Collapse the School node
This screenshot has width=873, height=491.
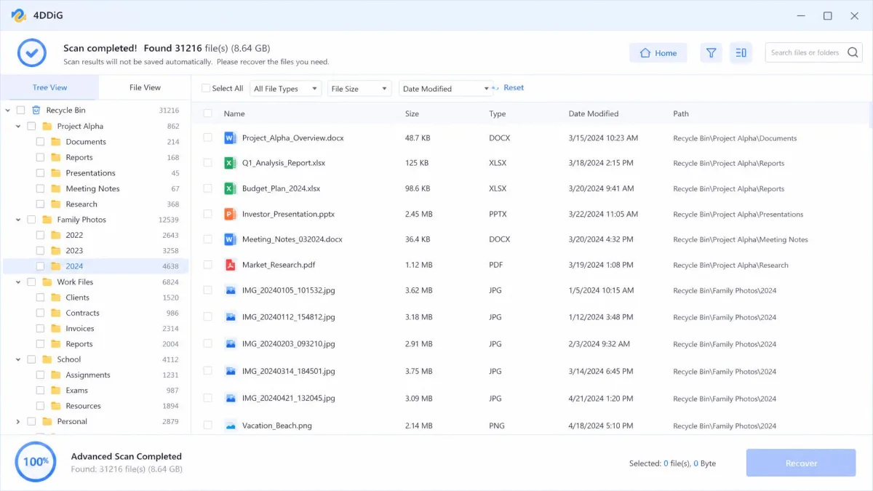click(18, 359)
